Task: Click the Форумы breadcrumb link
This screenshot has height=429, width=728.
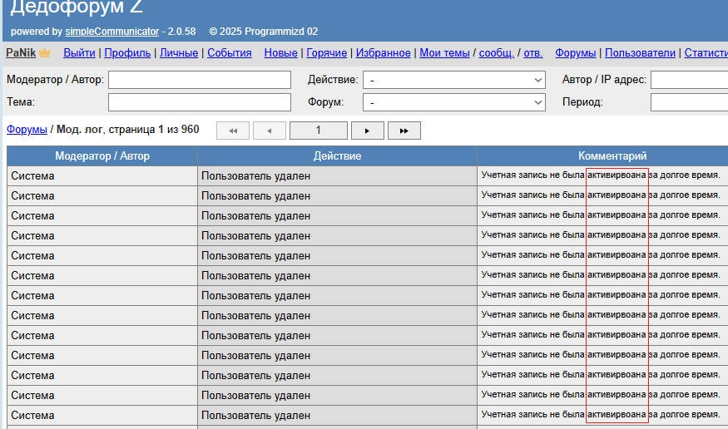Action: (27, 130)
